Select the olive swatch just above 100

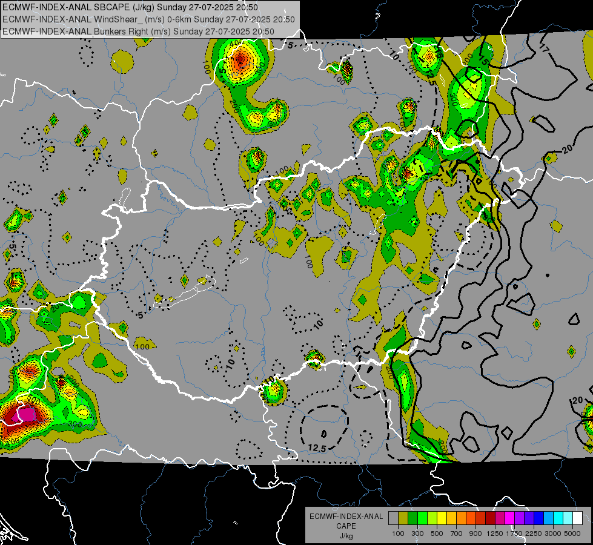point(403,518)
